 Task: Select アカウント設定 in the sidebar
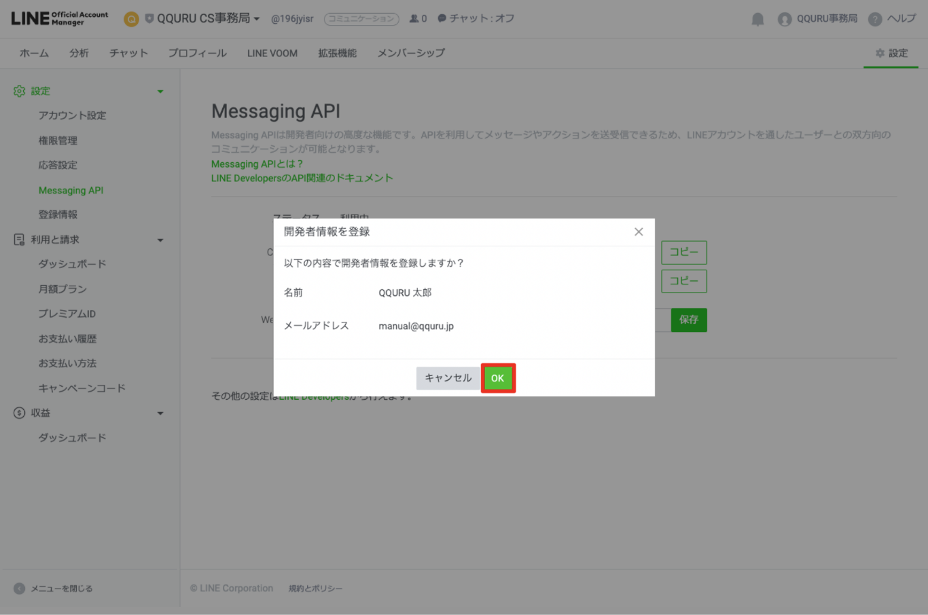72,115
